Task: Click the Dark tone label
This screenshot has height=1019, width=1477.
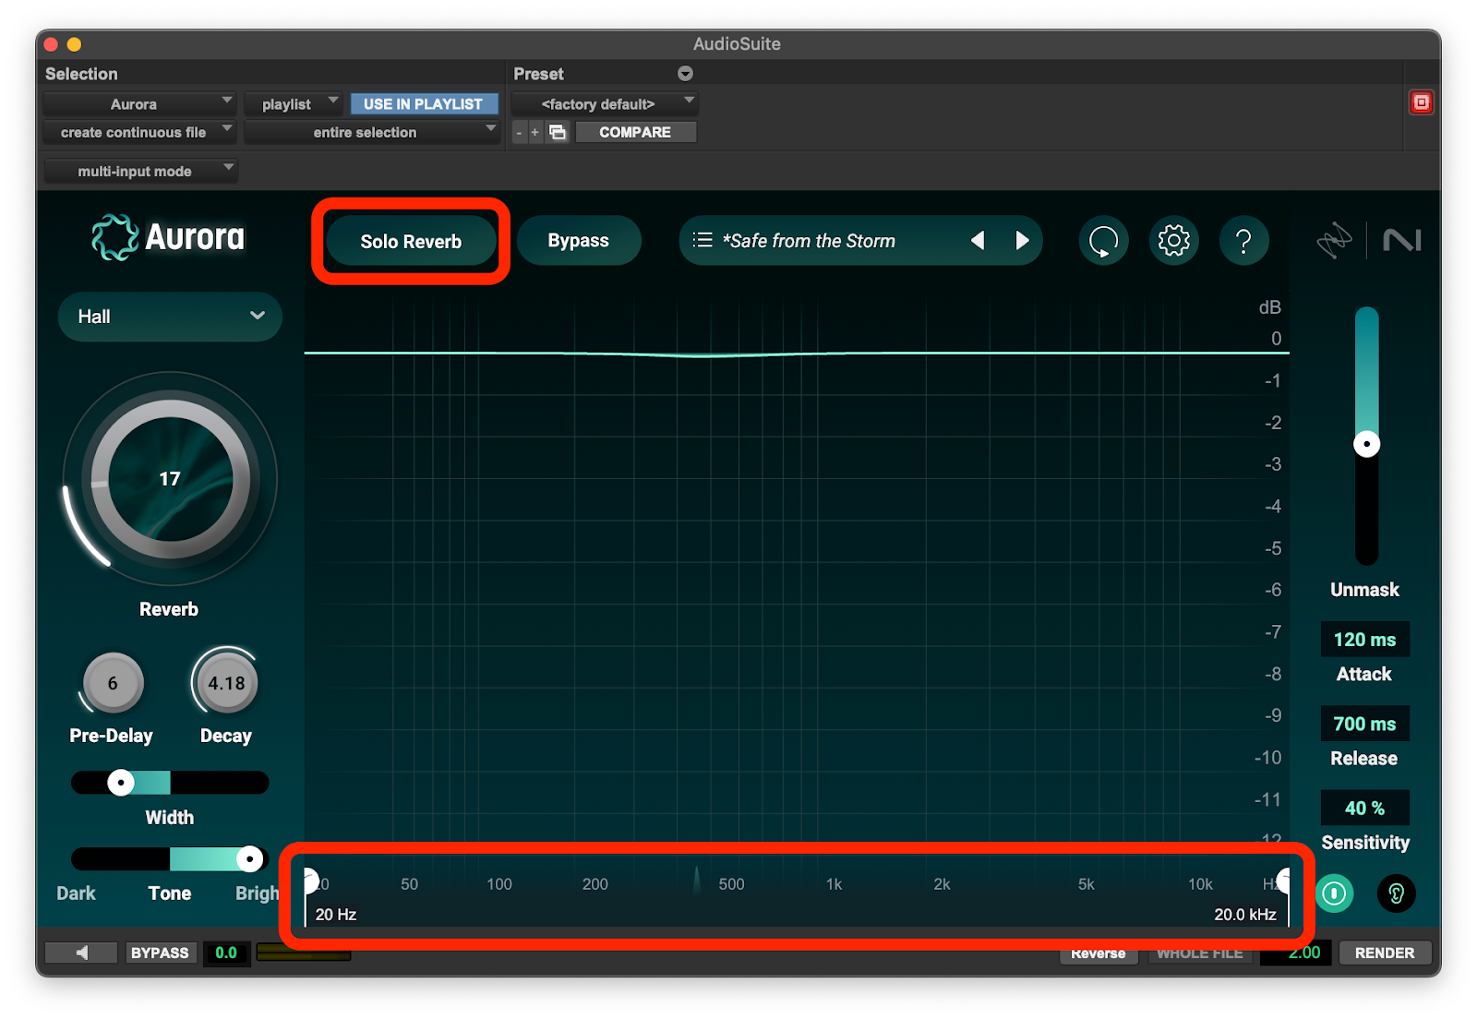Action: point(76,893)
